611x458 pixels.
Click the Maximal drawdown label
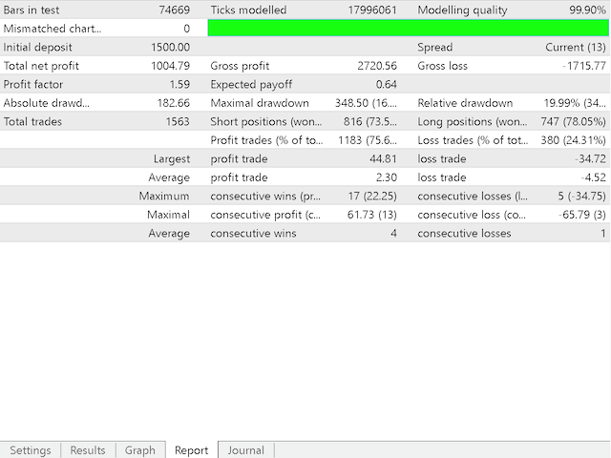(x=260, y=103)
